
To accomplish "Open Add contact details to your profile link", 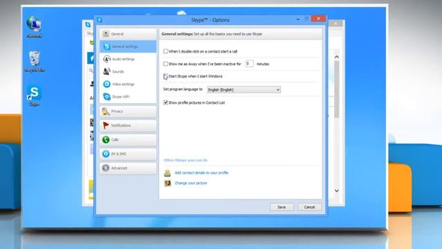I will [x=201, y=173].
